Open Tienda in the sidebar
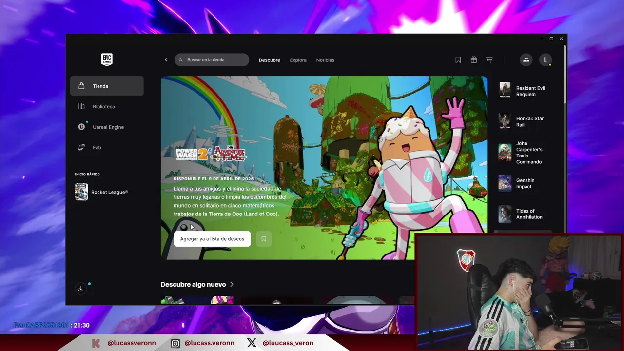The width and height of the screenshot is (624, 351). 107,86
